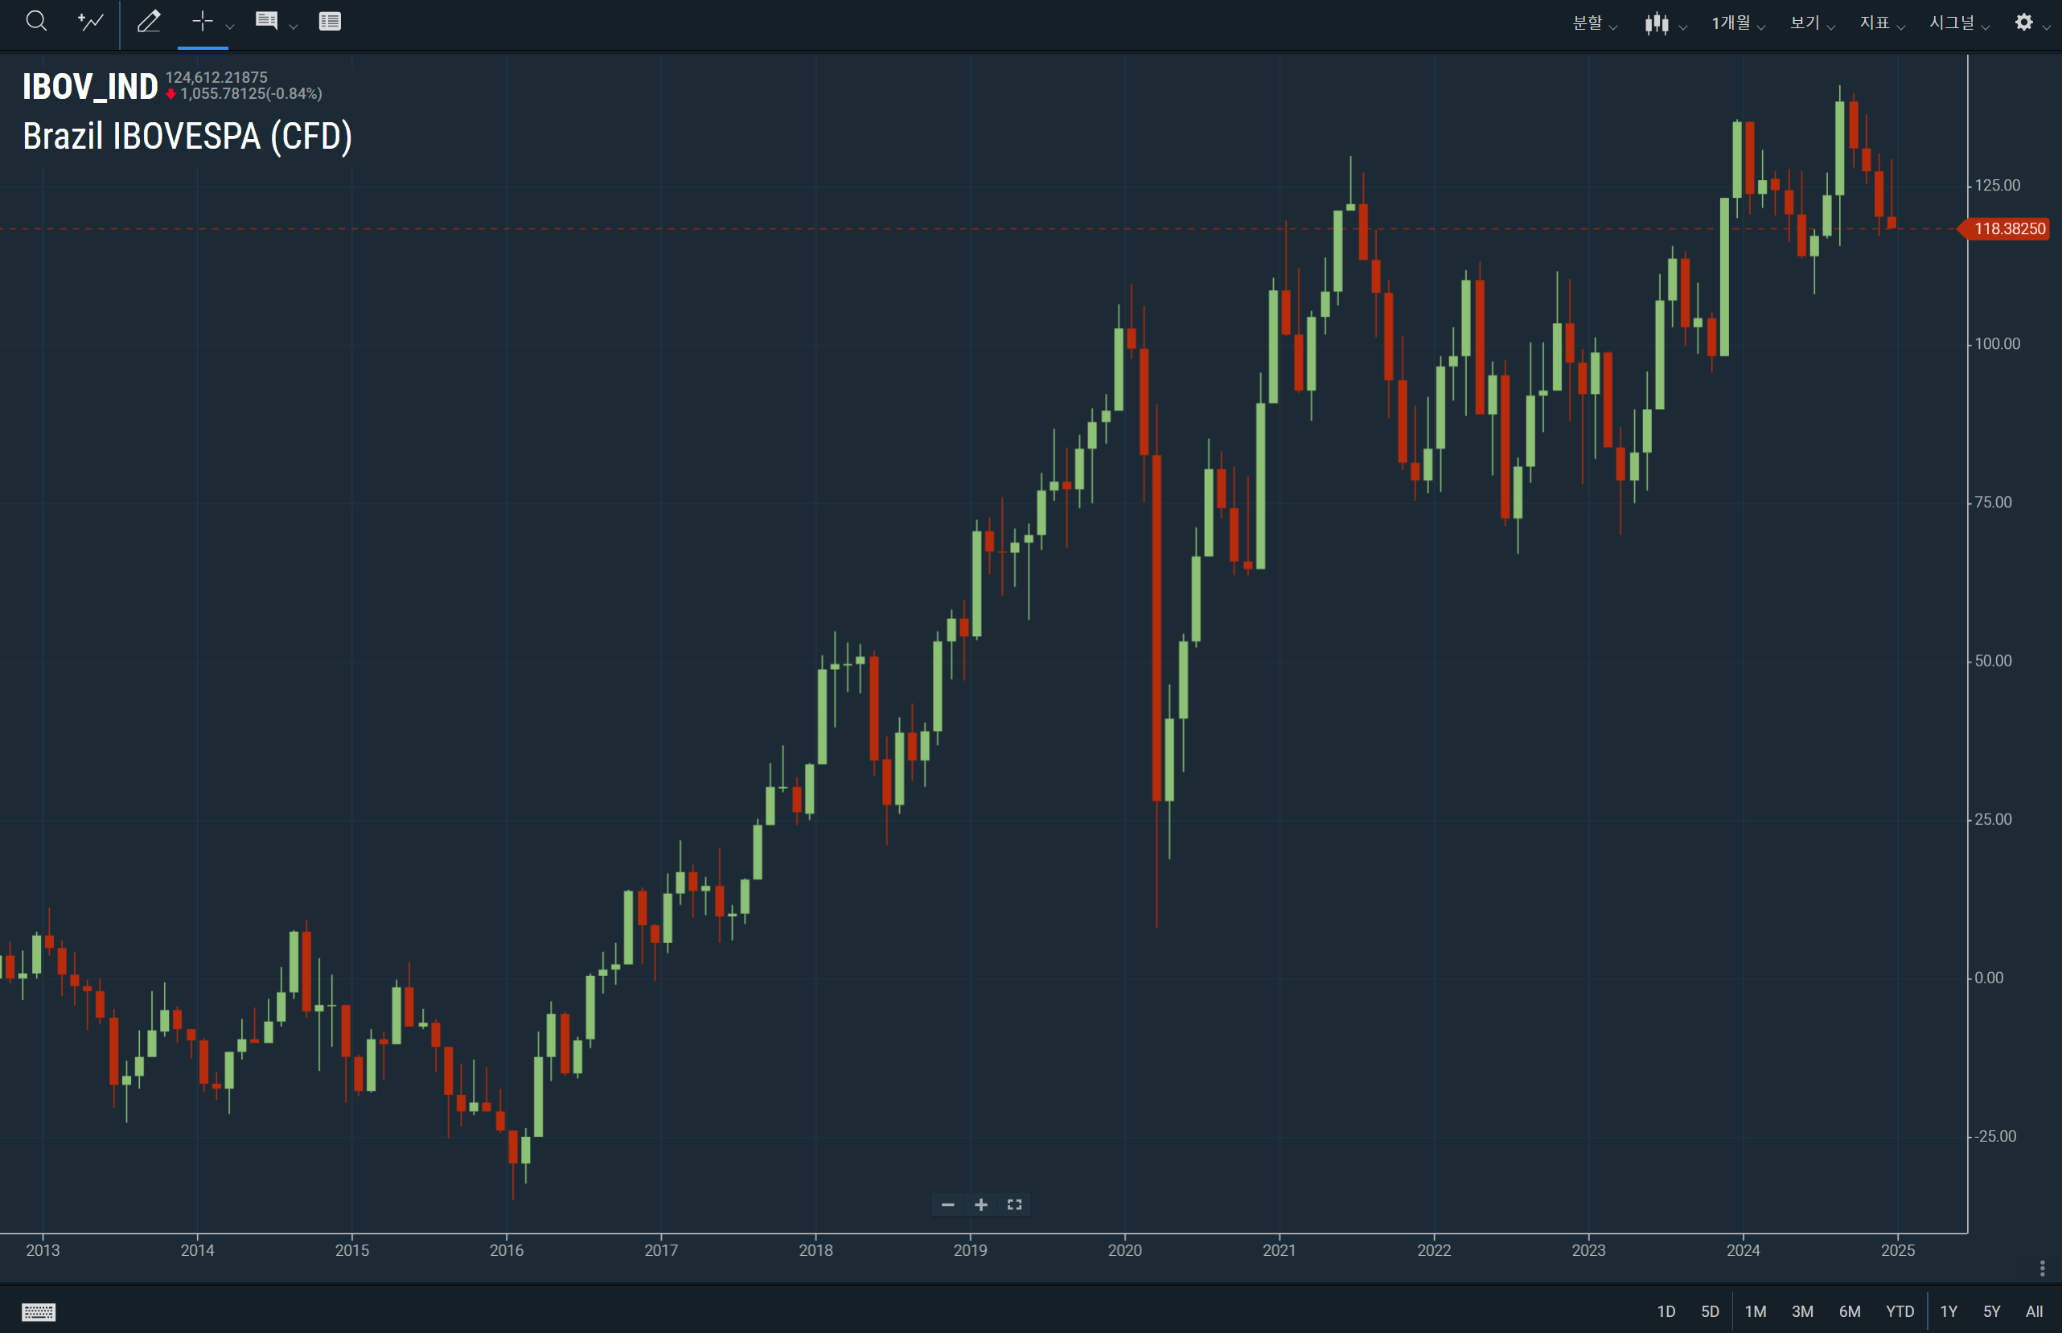Viewport: 2062px width, 1333px height.
Task: Open the symbol search magnifier
Action: 35,22
